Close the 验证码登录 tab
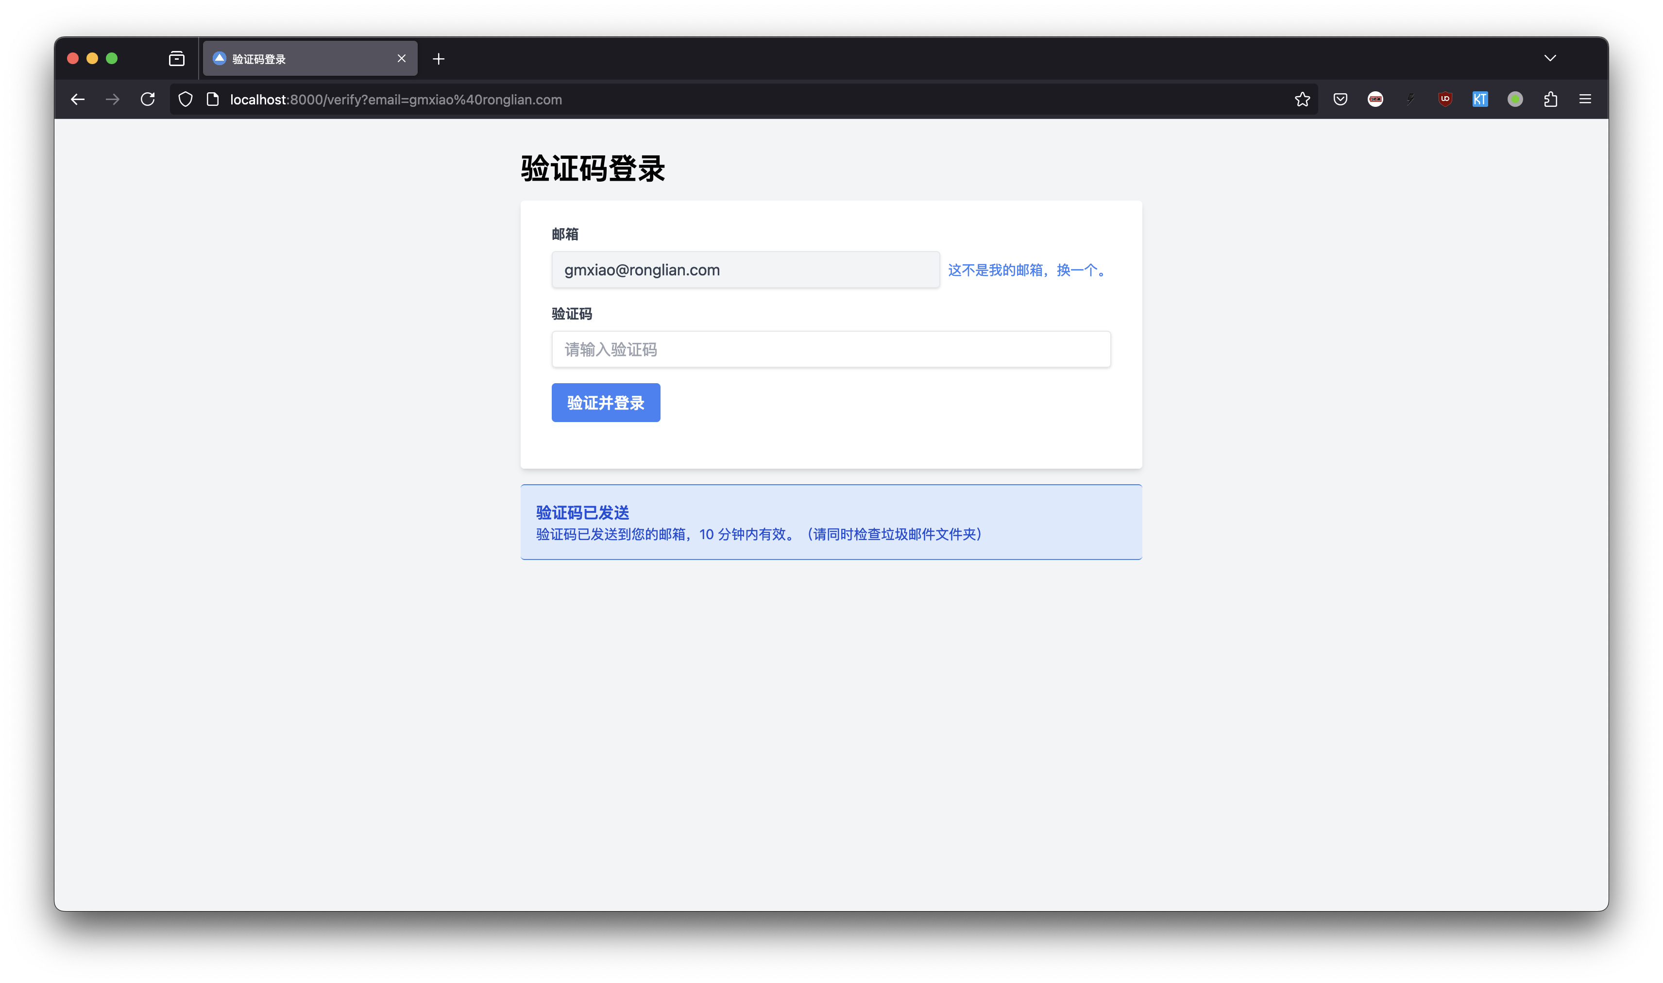 (x=401, y=59)
